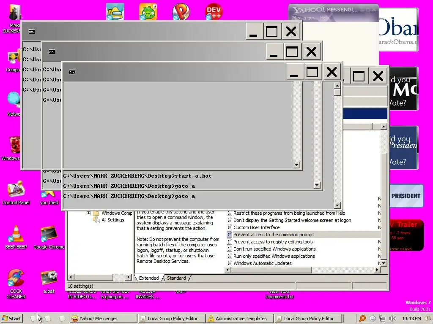Click policy list scroll left arrow
Viewport: 433px width, 324px height.
pos(228,270)
